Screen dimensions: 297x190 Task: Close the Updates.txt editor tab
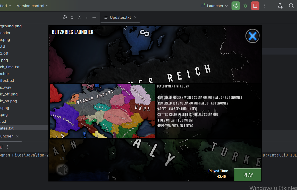coord(135,17)
